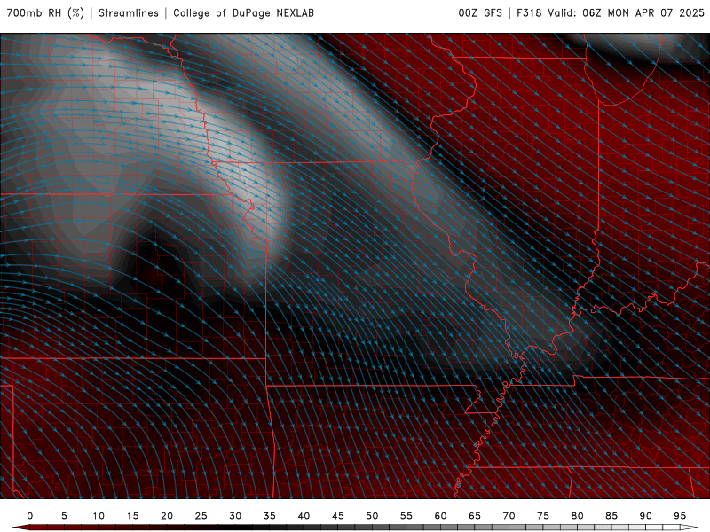The height and width of the screenshot is (532, 710).
Task: Click the colorbar label "40"
Action: pyautogui.click(x=304, y=516)
